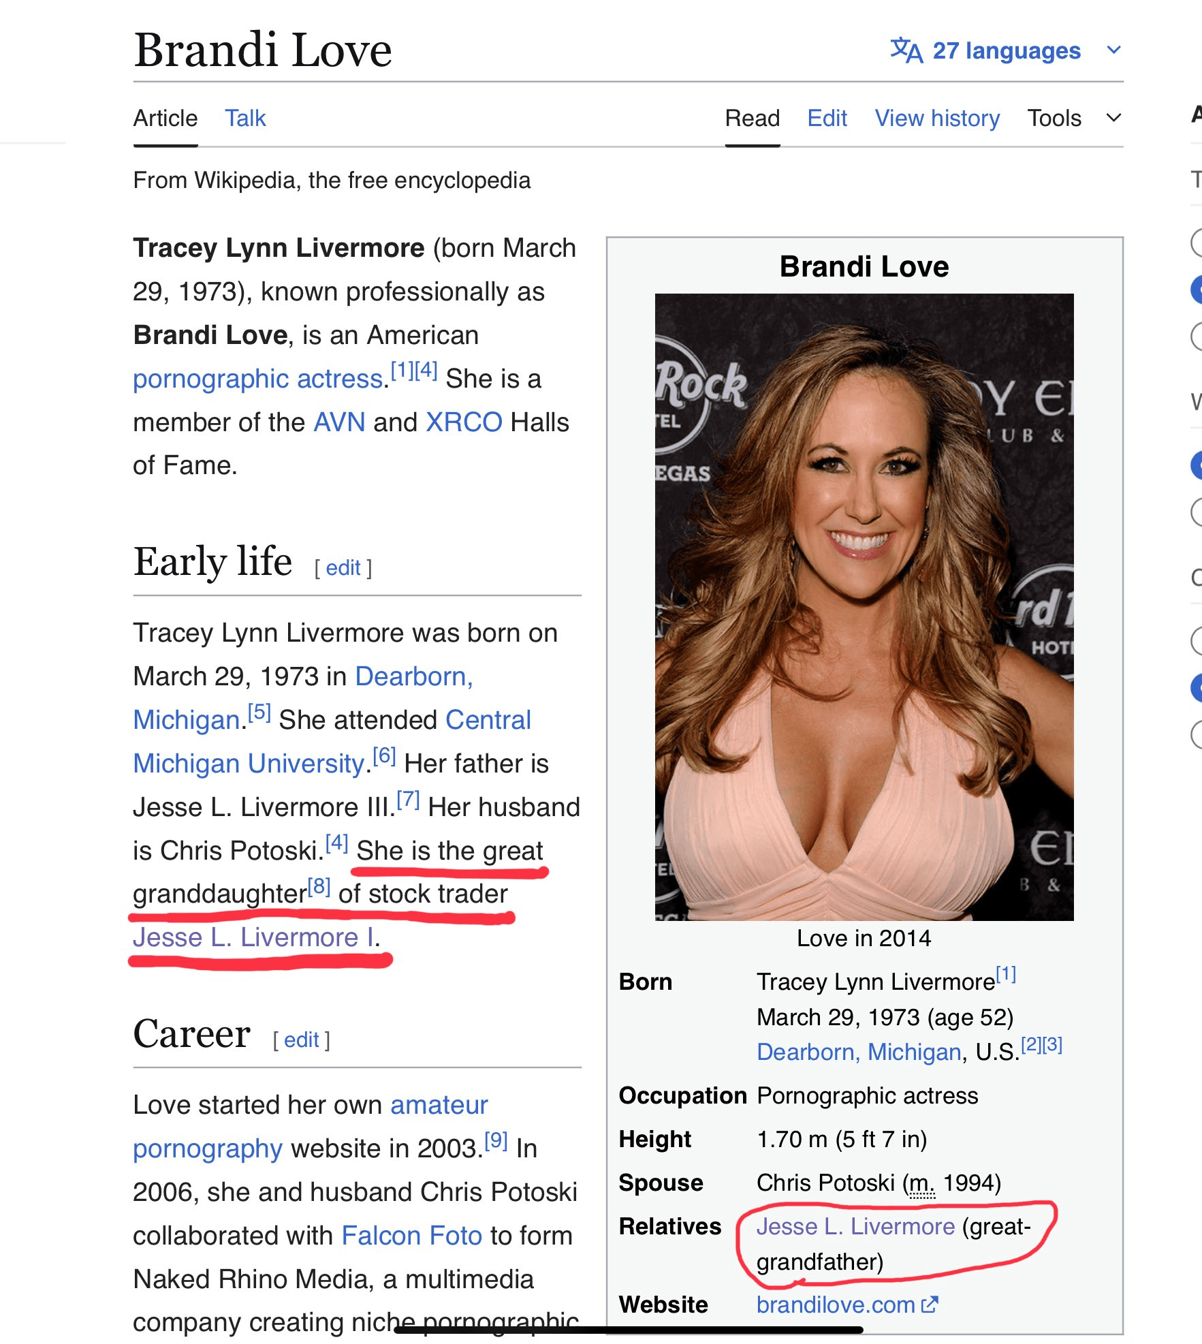1202x1344 pixels.
Task: Click the translate icon beside 27 languages
Action: 906,50
